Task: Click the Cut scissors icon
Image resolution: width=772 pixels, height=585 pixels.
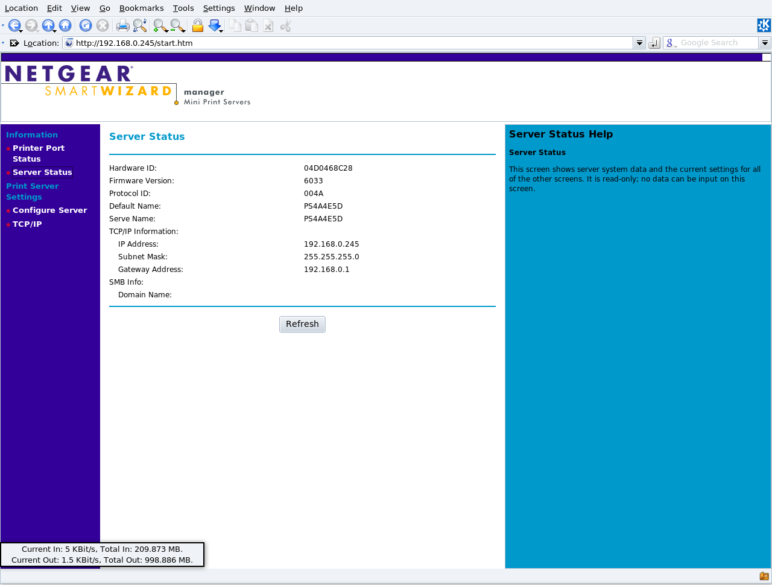Action: (x=286, y=25)
